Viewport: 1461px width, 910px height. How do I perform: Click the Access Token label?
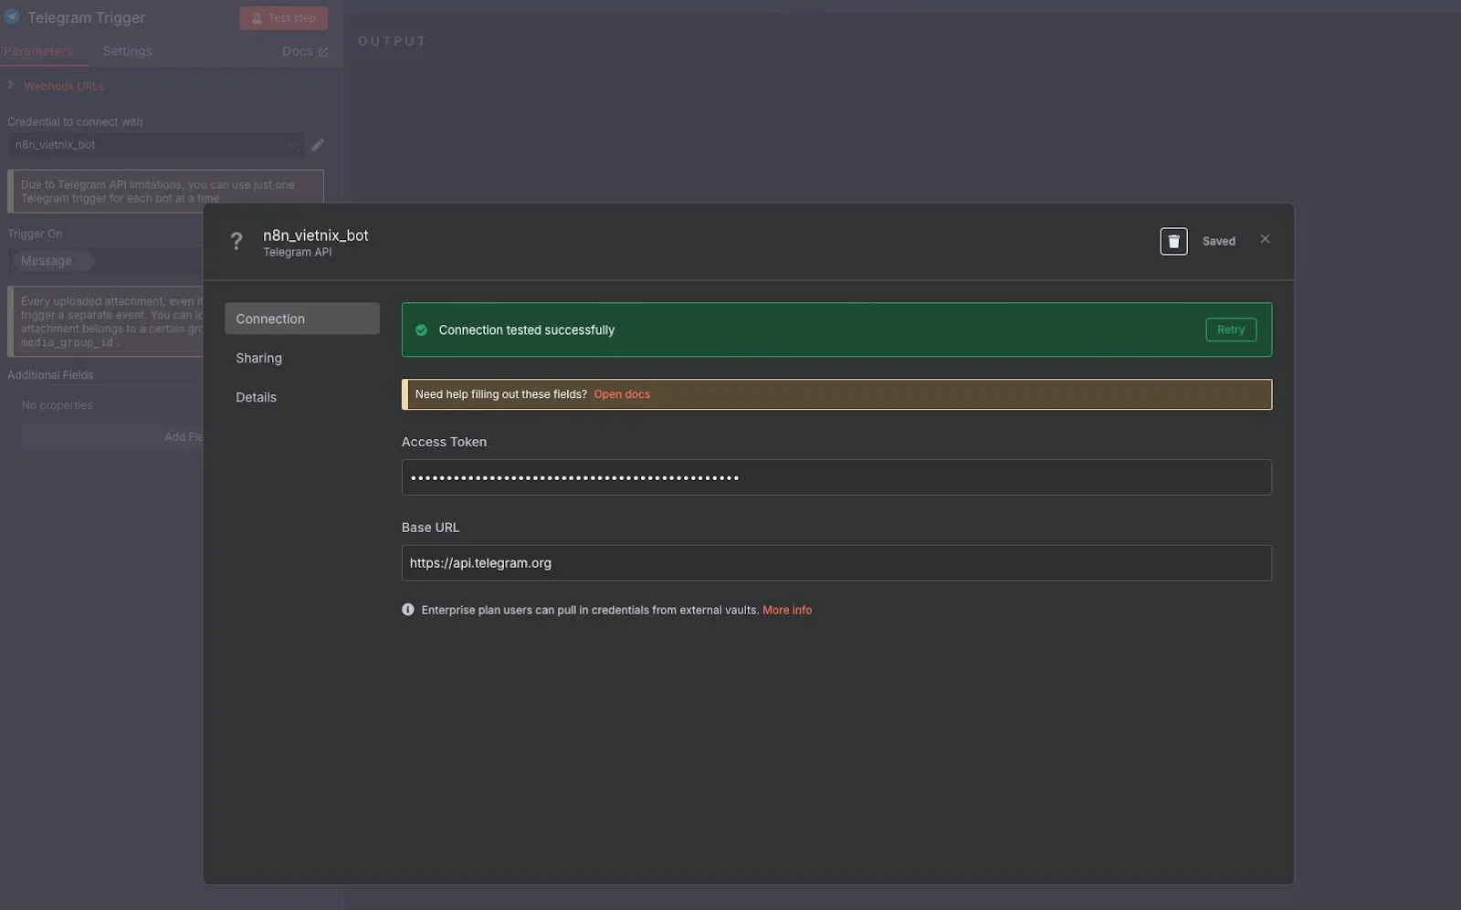coord(444,442)
